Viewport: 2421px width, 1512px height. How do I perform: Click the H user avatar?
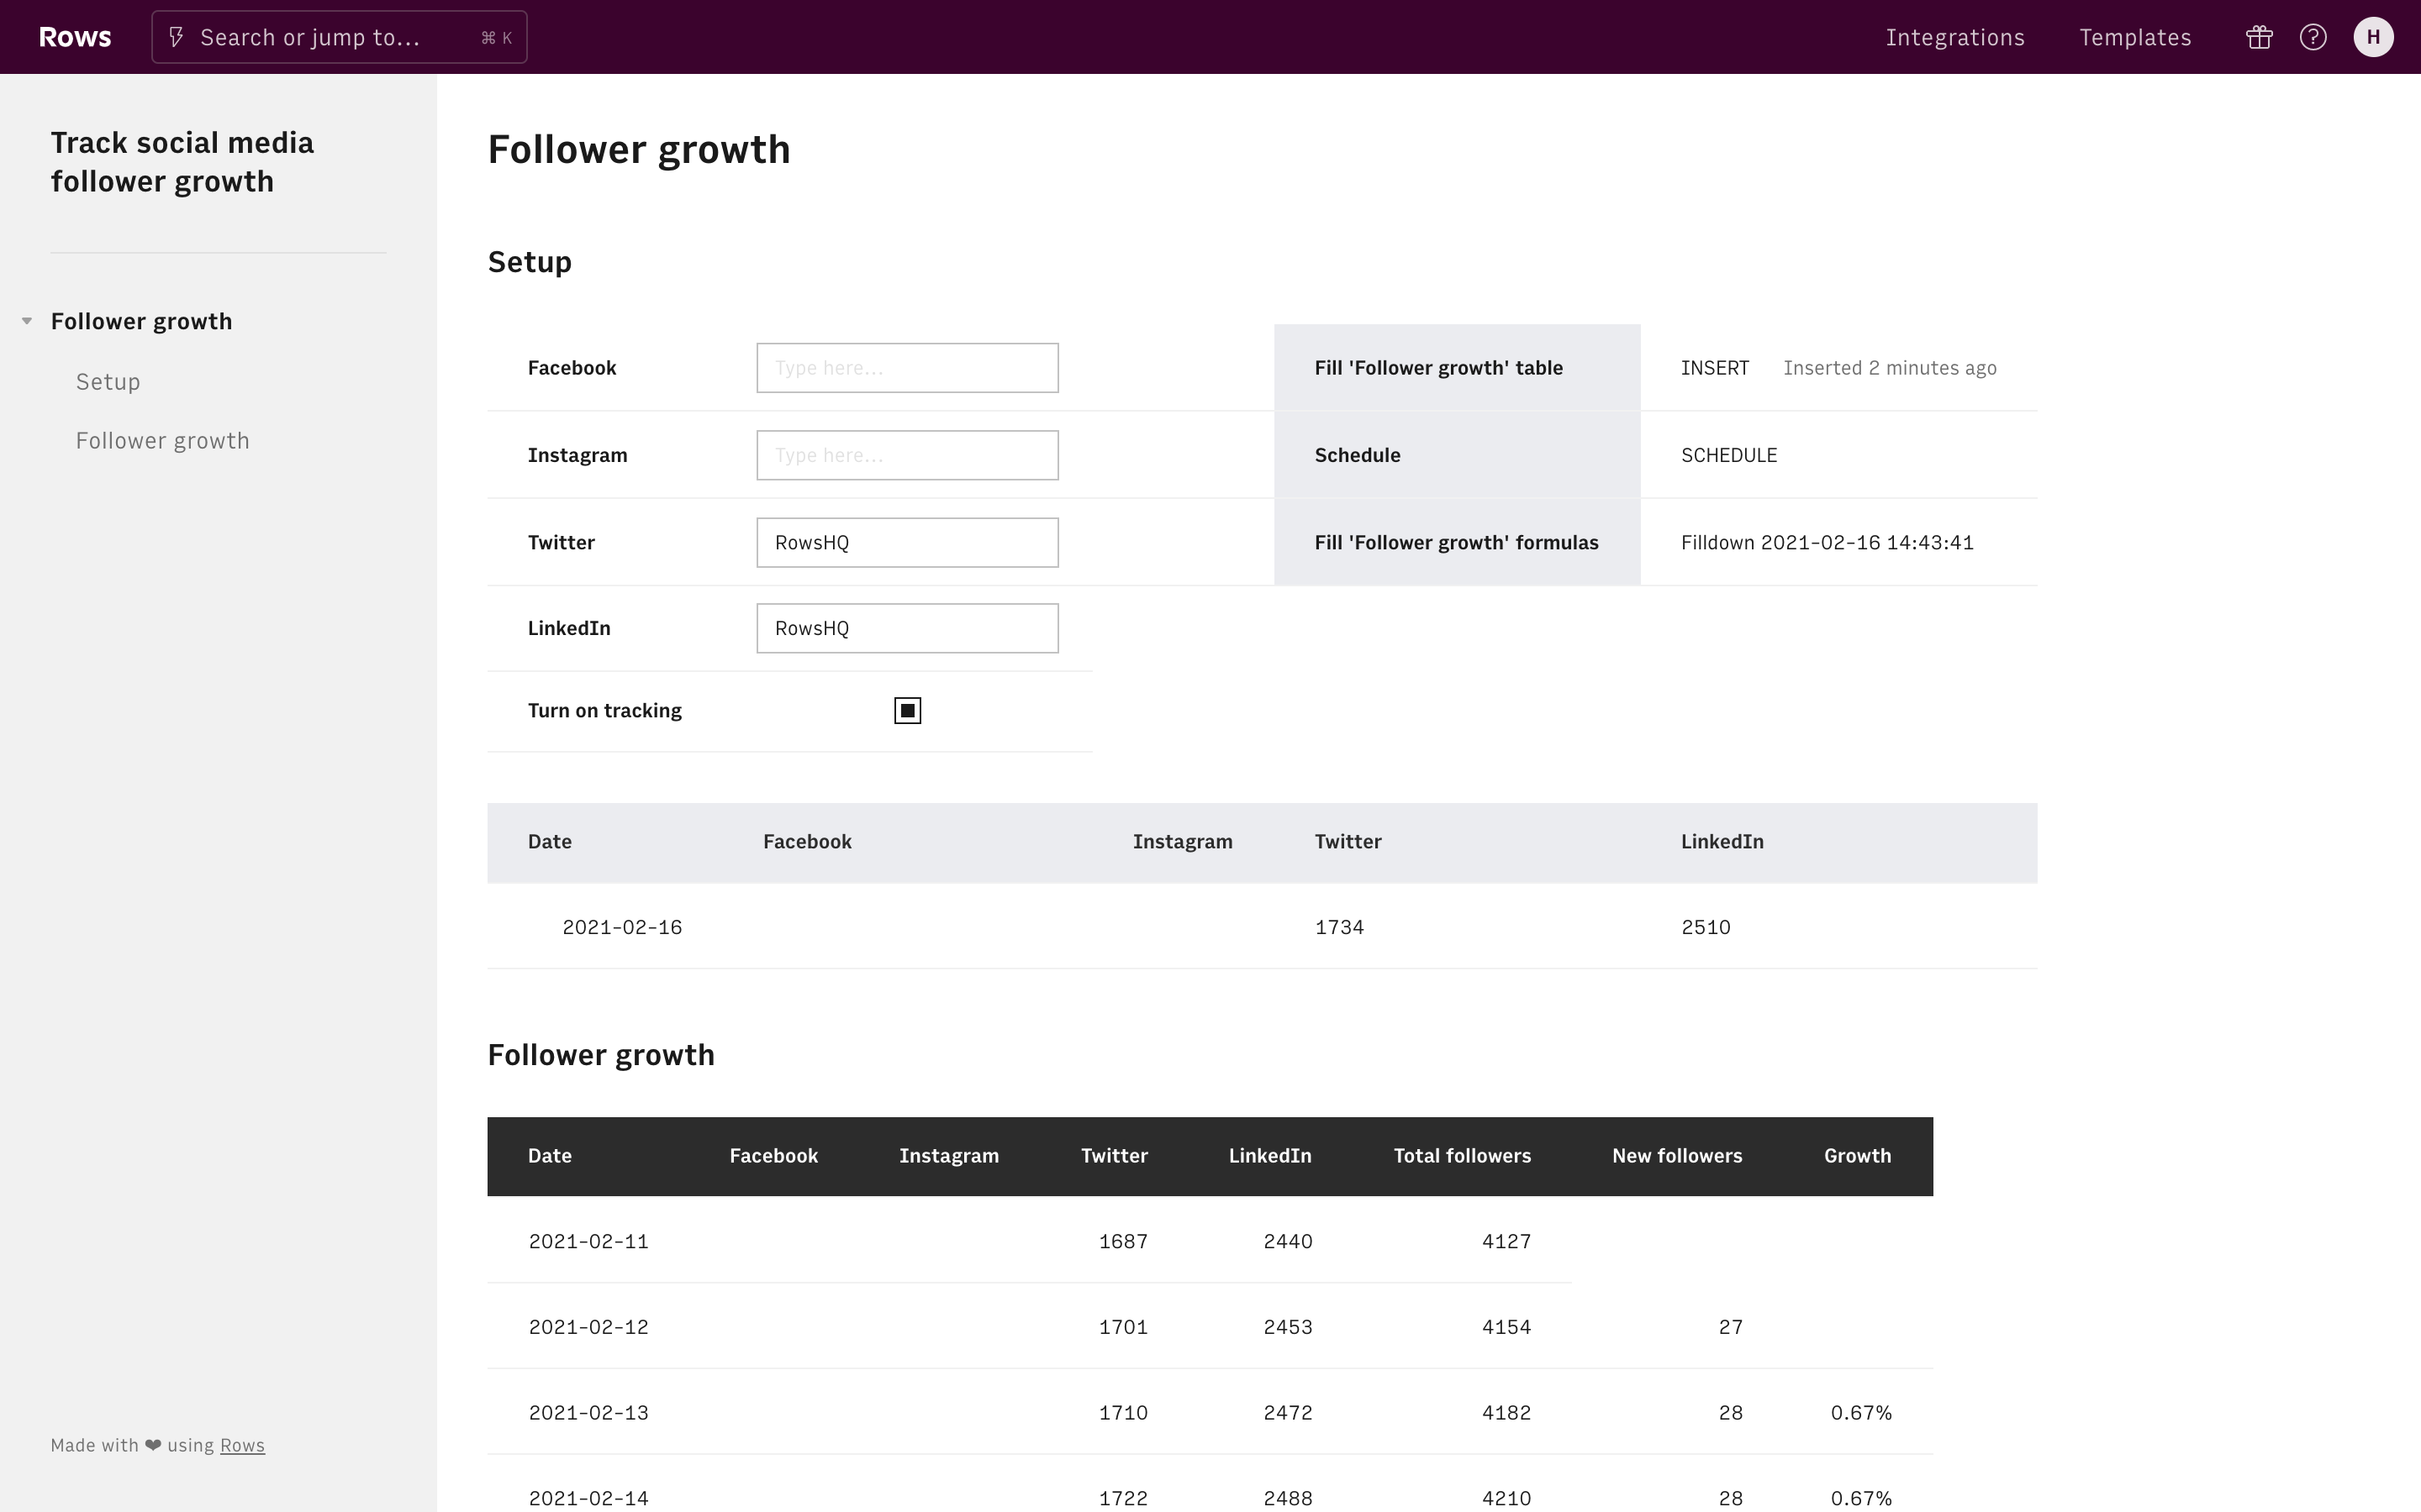click(2373, 37)
